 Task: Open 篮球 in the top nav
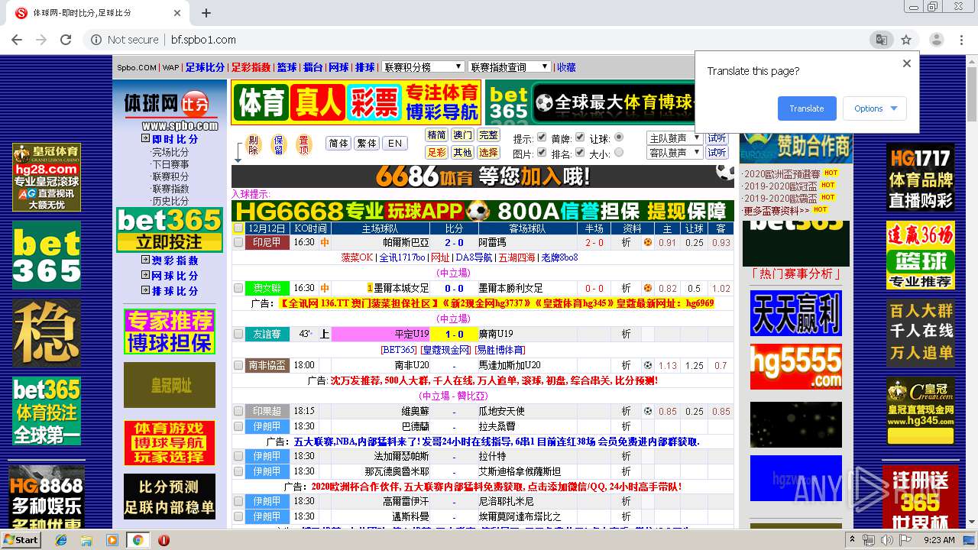287,67
